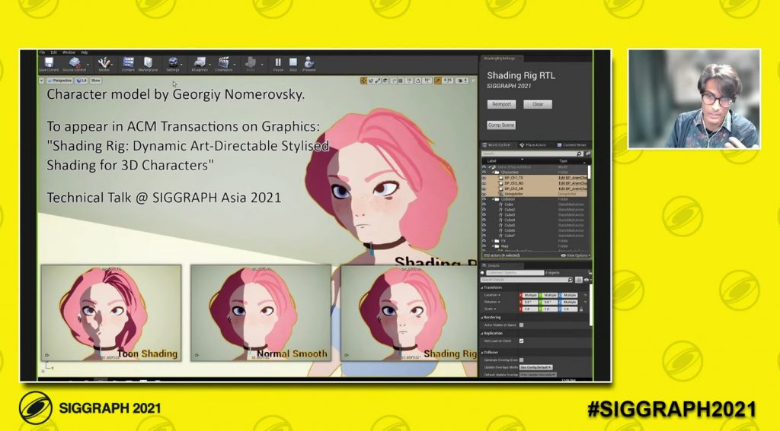Switch to the Place Actors tab
780x431 pixels.
(x=532, y=145)
